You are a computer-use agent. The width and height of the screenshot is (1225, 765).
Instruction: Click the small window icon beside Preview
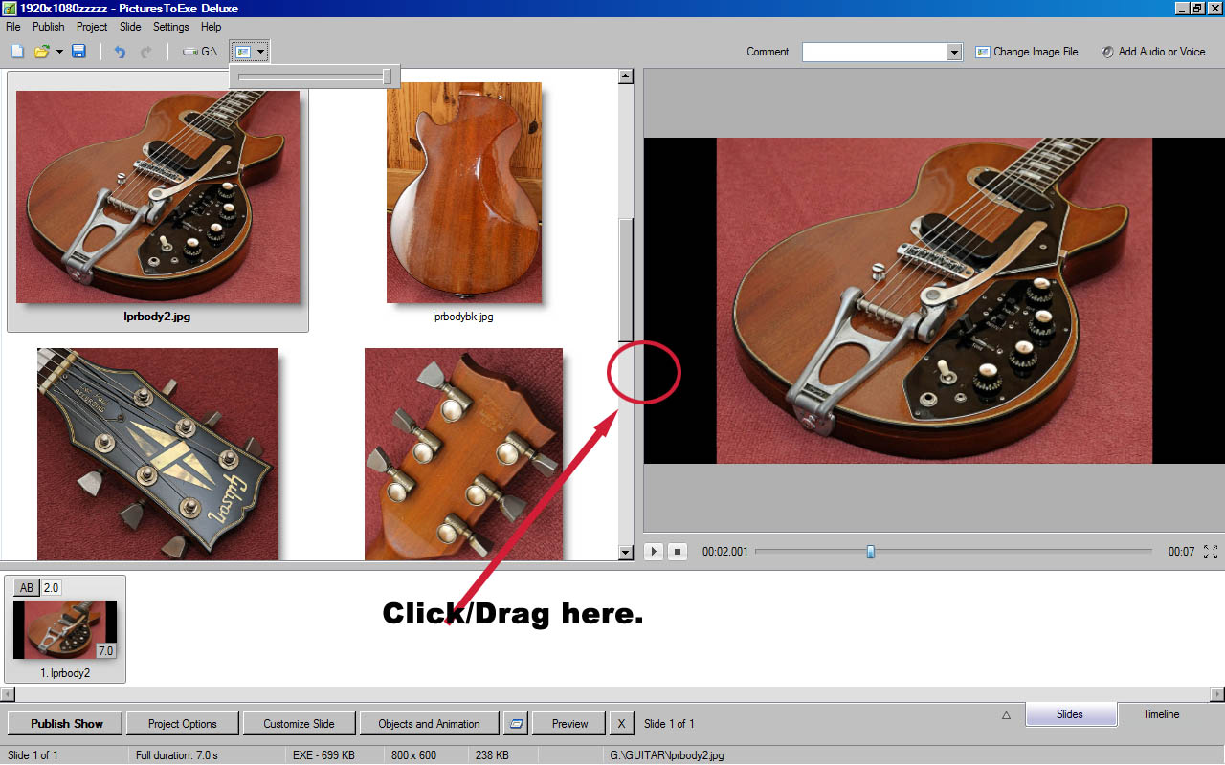click(516, 724)
